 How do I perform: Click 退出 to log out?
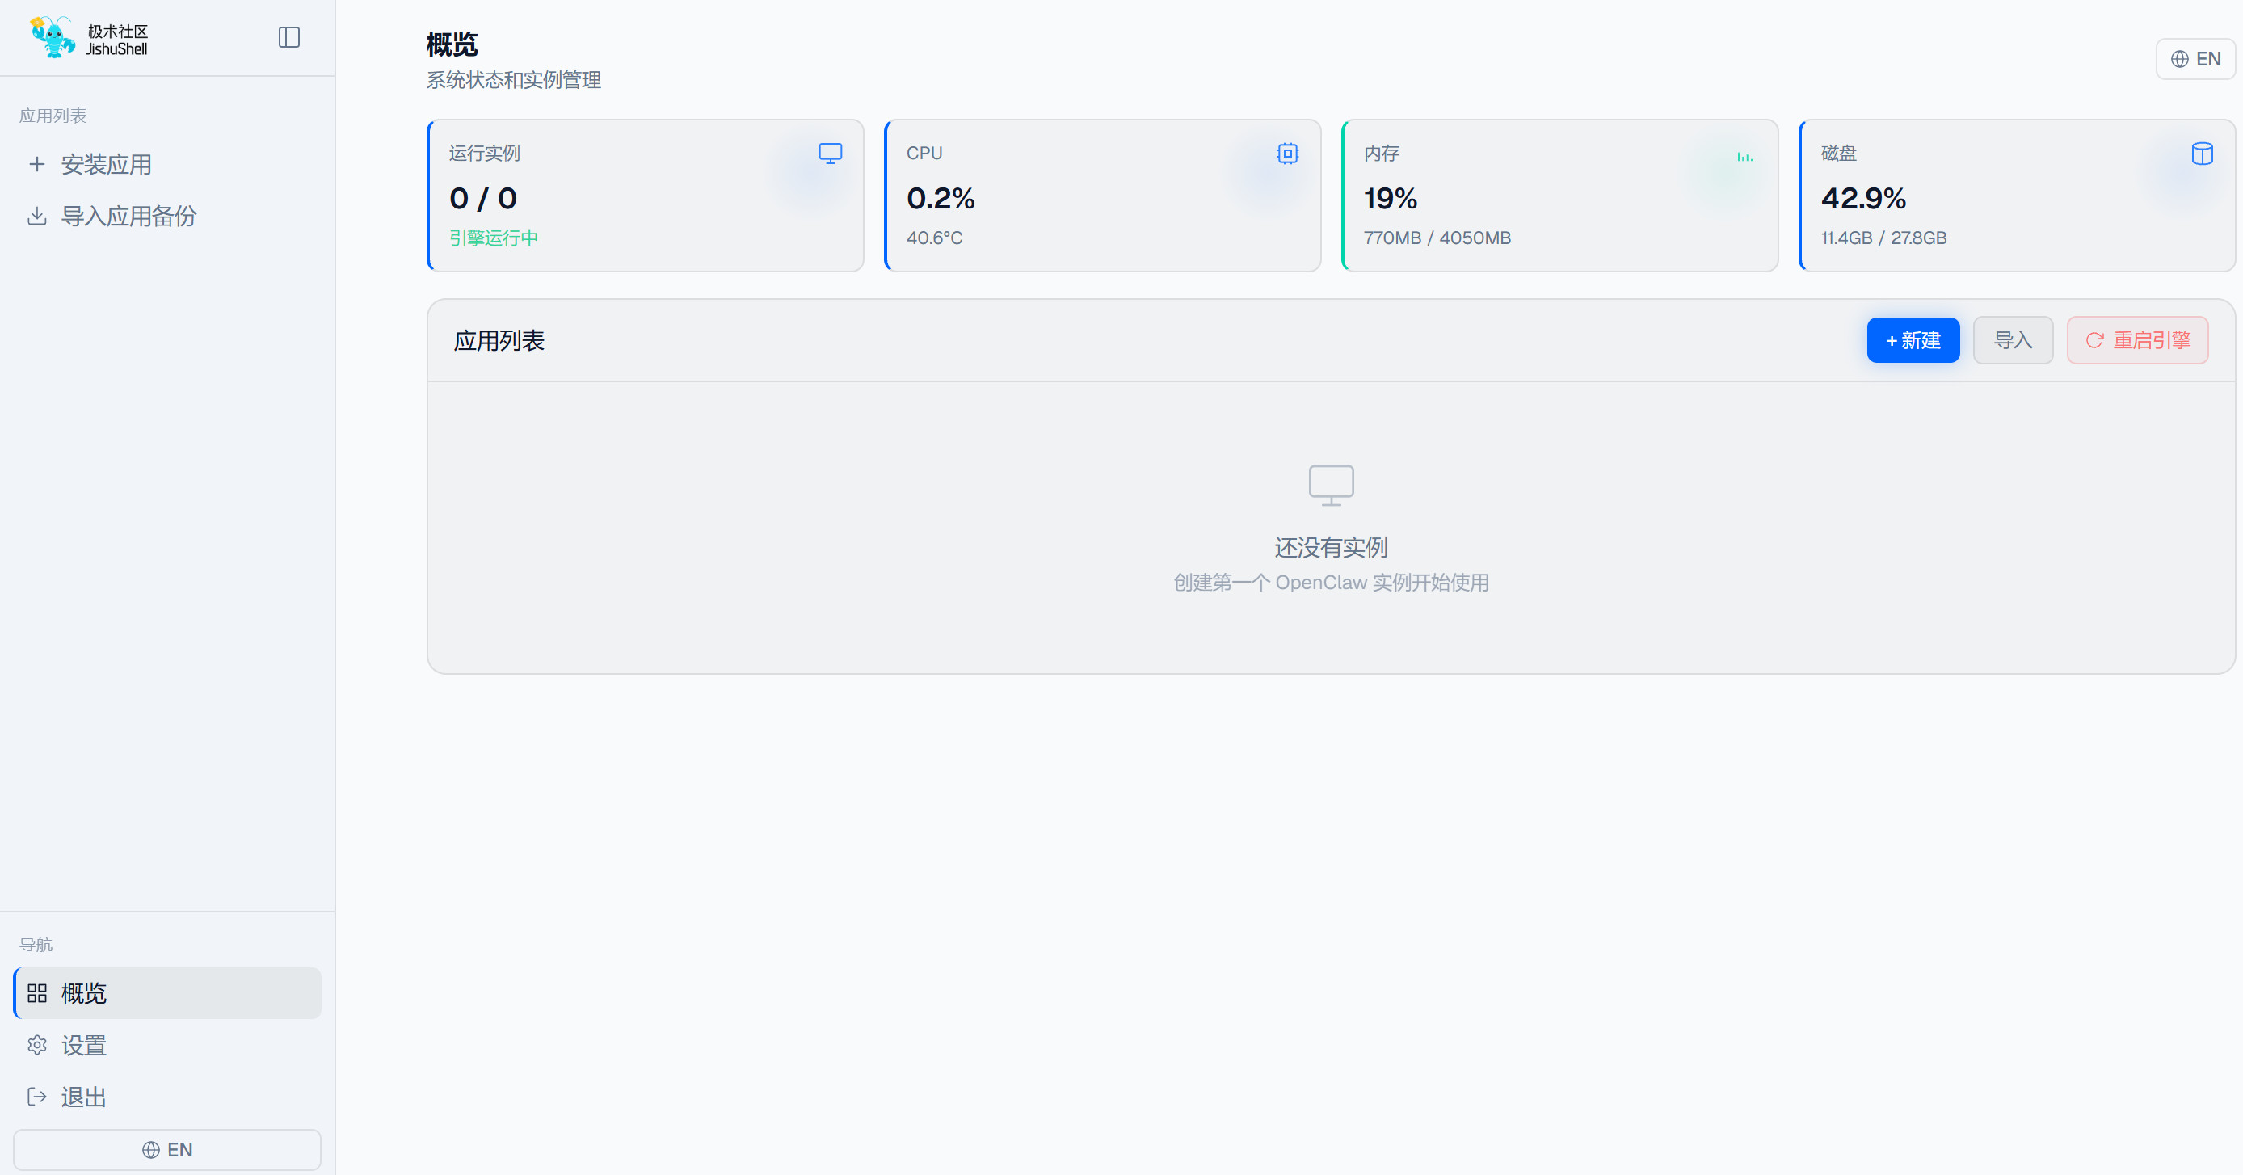167,1097
